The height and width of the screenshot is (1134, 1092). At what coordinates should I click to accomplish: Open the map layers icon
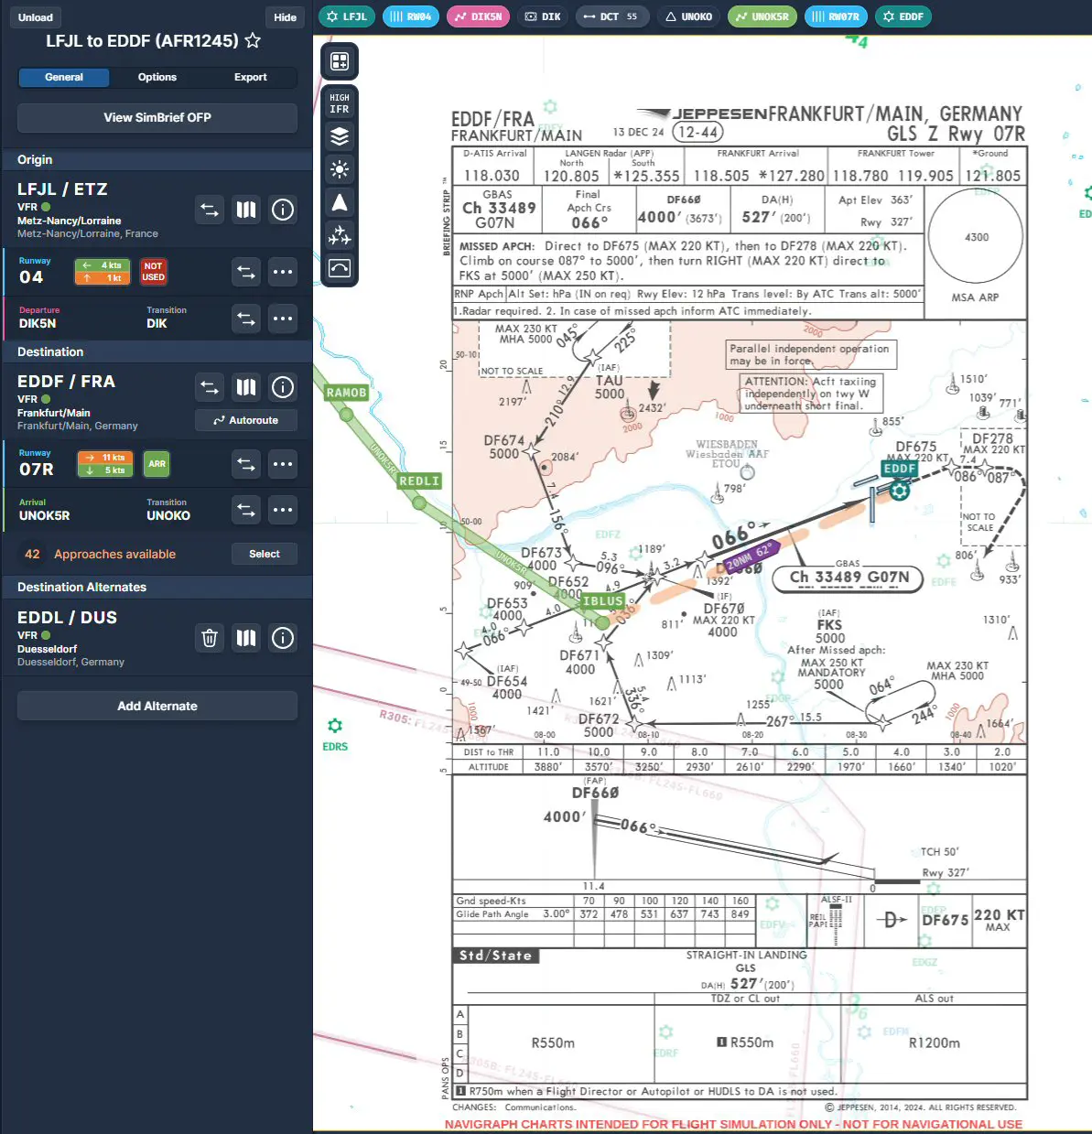tap(340, 136)
